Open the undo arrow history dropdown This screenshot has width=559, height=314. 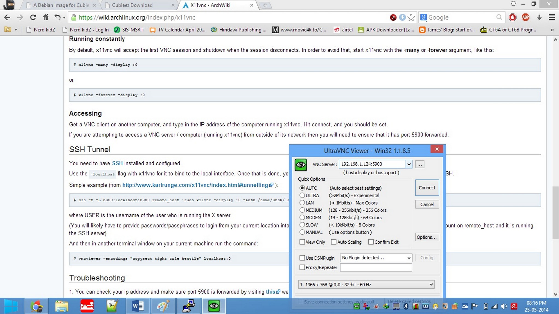pyautogui.click(x=64, y=18)
